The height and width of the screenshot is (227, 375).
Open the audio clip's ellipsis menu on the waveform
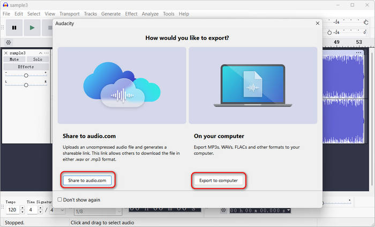(358, 52)
